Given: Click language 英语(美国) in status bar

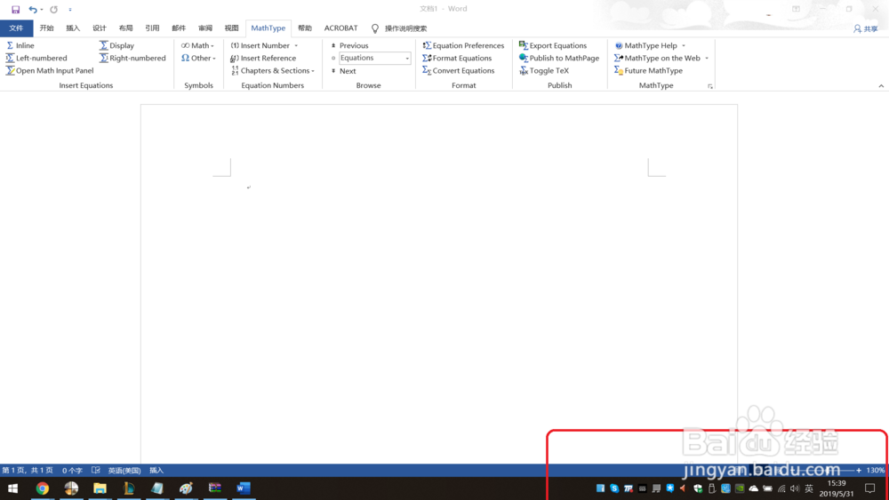Looking at the screenshot, I should point(124,470).
